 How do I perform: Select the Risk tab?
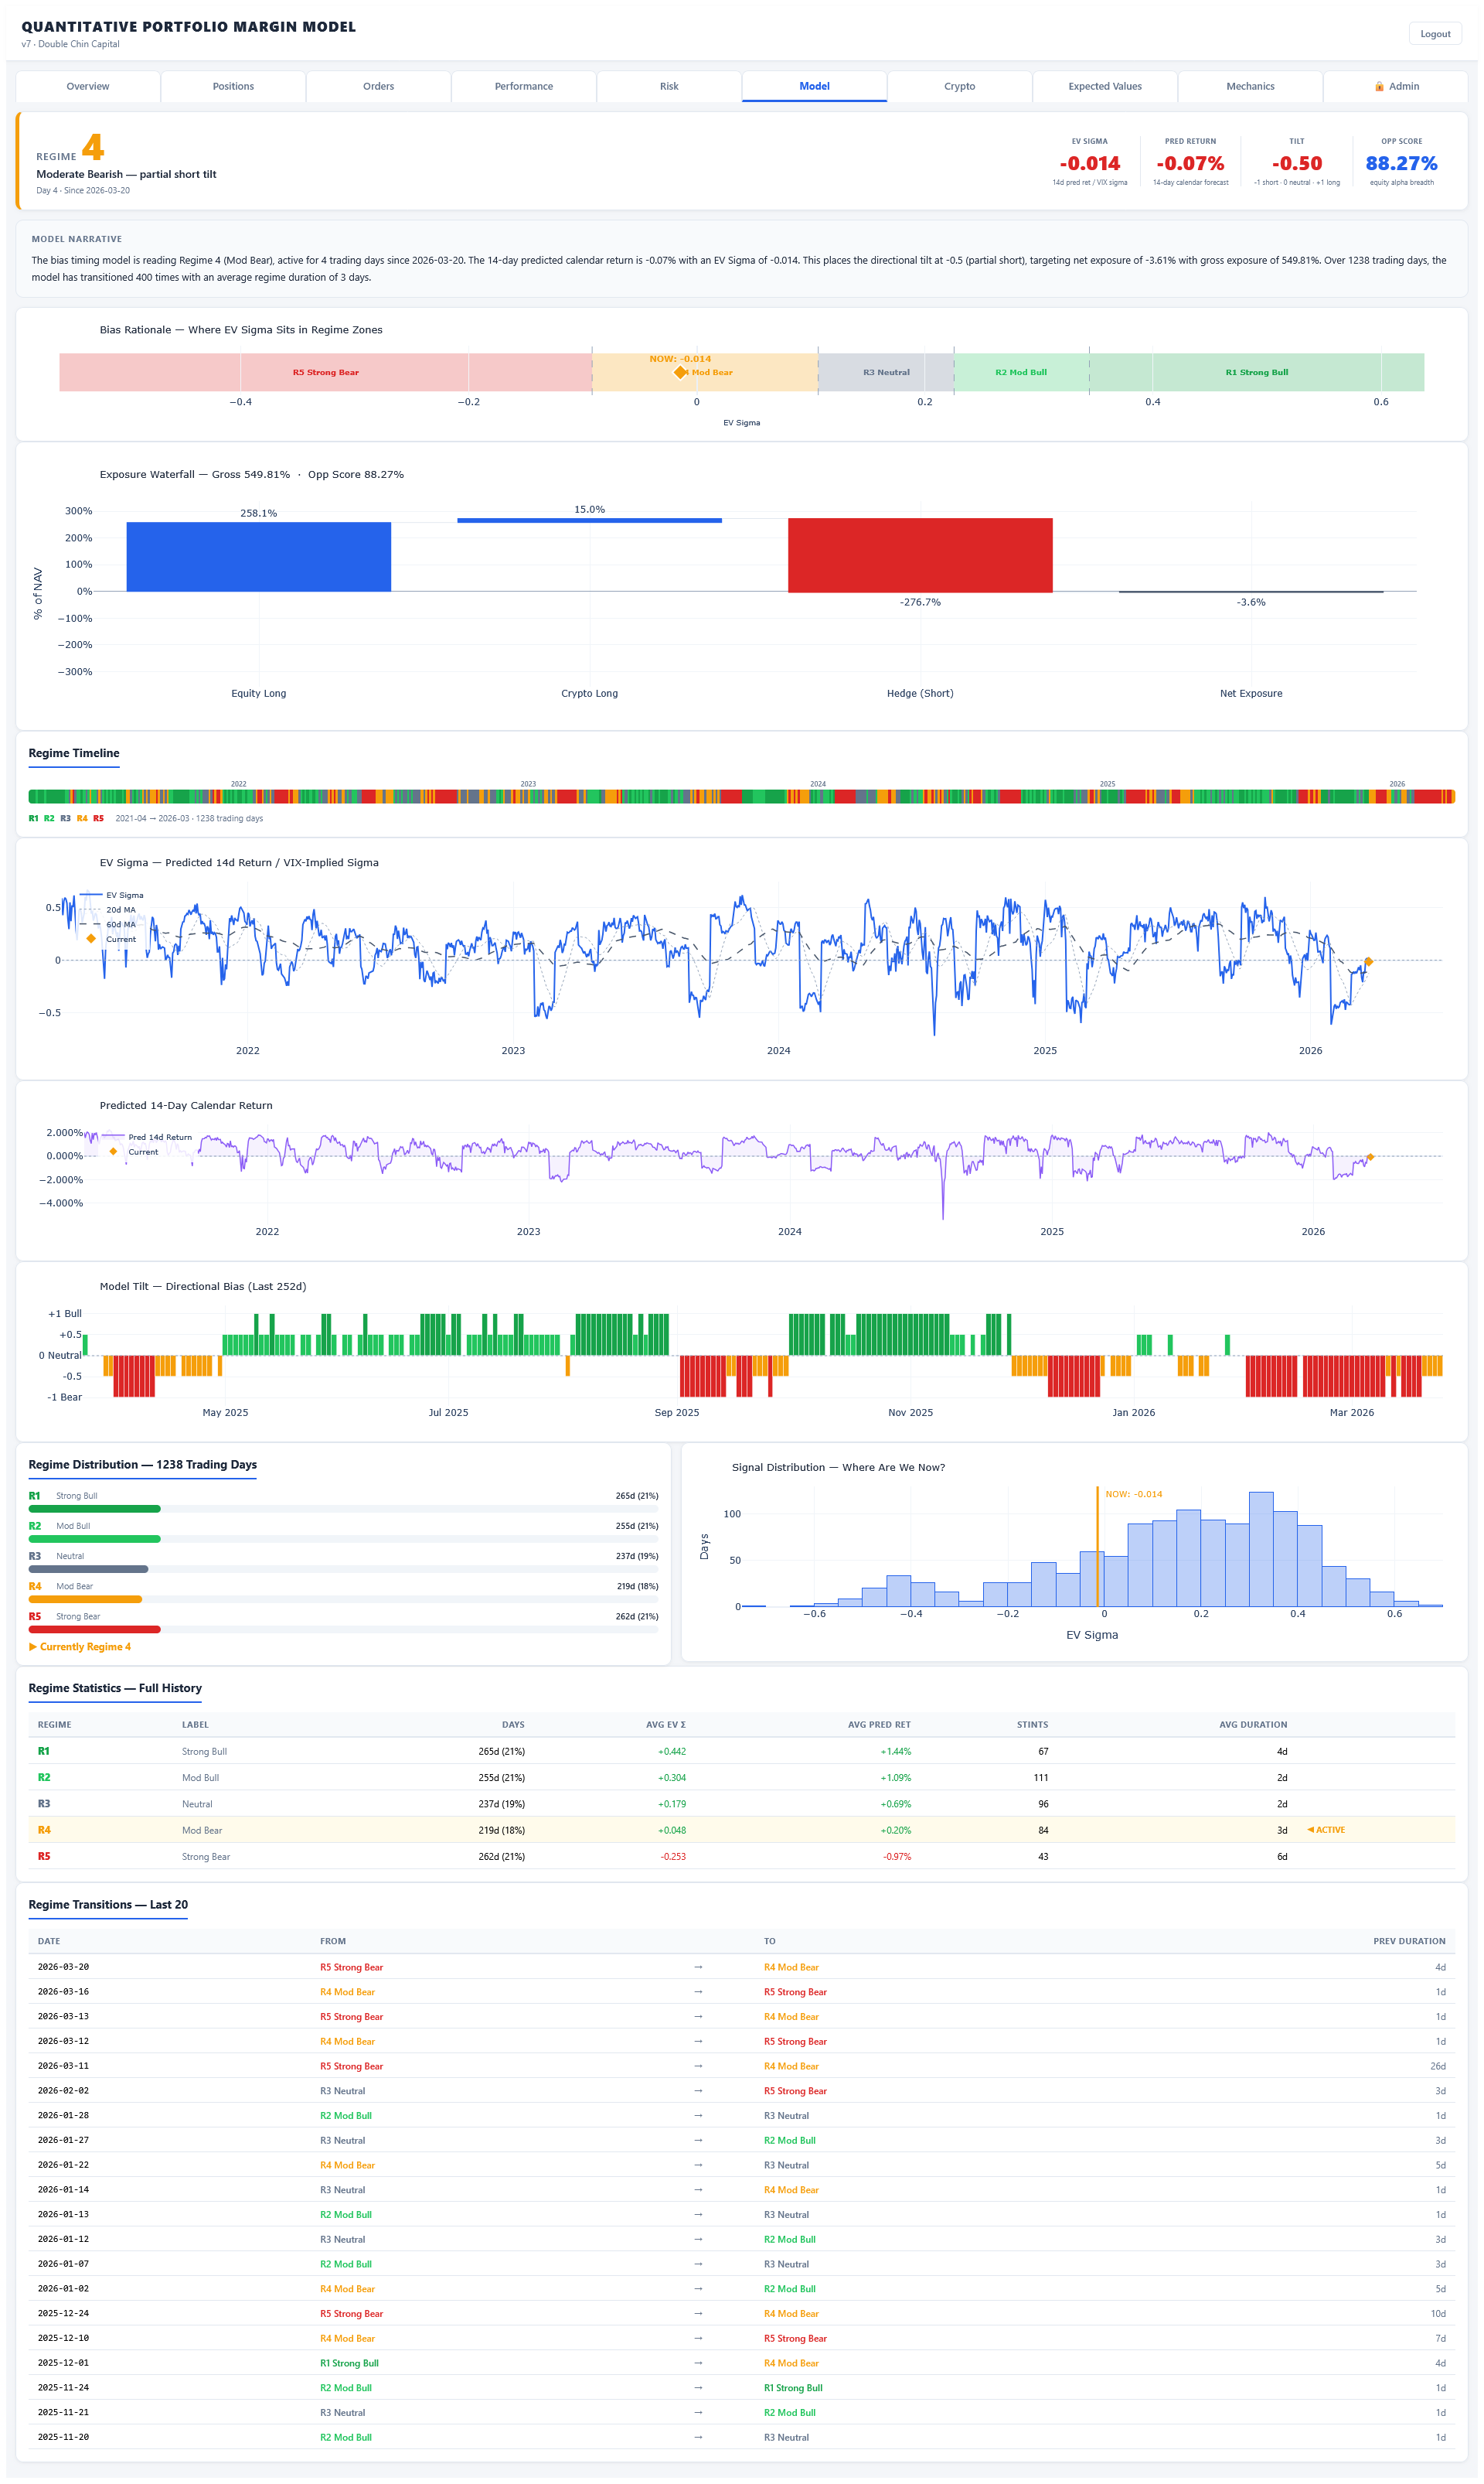[x=669, y=86]
